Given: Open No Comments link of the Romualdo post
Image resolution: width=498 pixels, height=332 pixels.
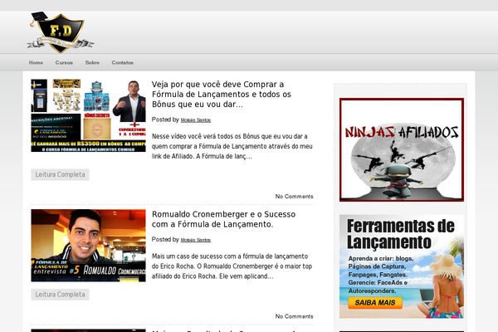Looking at the screenshot, I should click(x=294, y=316).
